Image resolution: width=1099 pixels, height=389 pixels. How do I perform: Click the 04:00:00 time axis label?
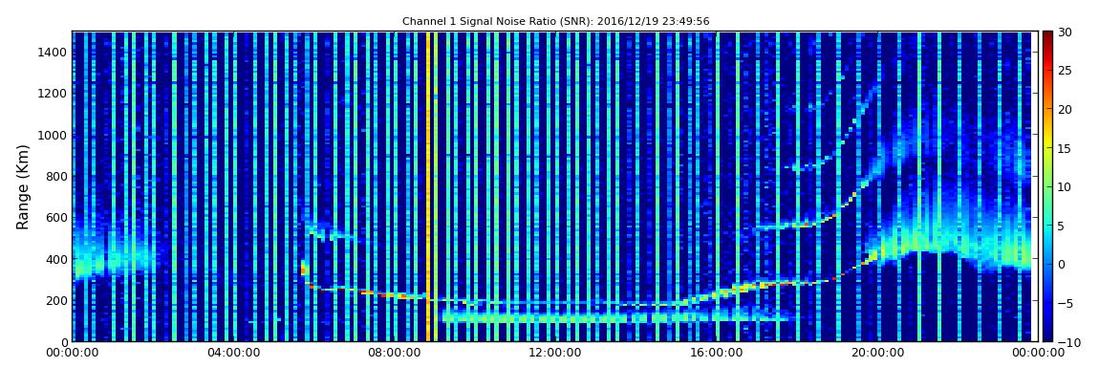pos(232,354)
